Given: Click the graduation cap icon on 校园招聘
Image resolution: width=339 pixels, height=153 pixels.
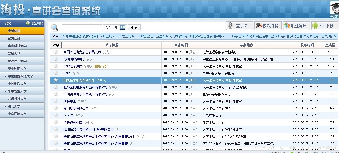Looking at the screenshot, I should [259, 25].
